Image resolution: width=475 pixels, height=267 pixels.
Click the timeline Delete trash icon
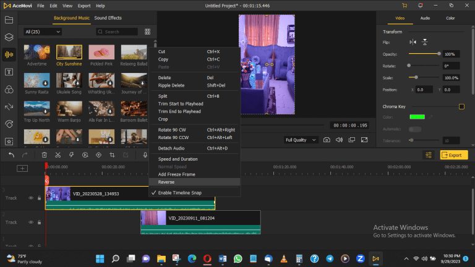point(45,155)
